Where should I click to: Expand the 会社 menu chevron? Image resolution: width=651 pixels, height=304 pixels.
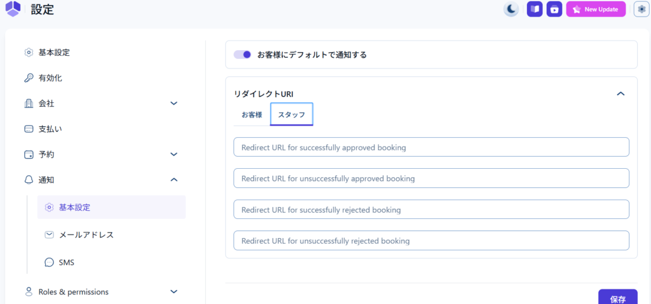[x=174, y=103]
